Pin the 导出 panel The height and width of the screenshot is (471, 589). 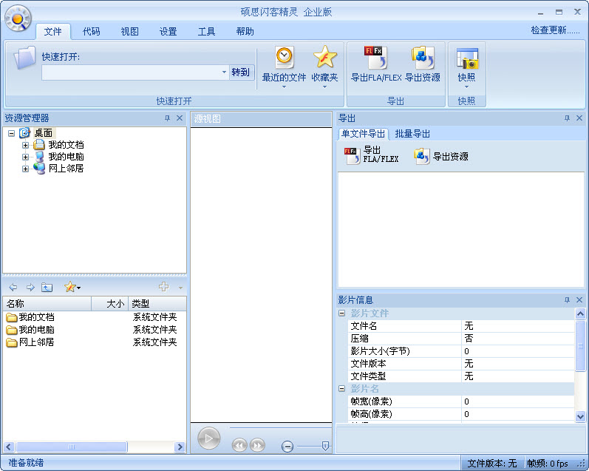coord(567,118)
